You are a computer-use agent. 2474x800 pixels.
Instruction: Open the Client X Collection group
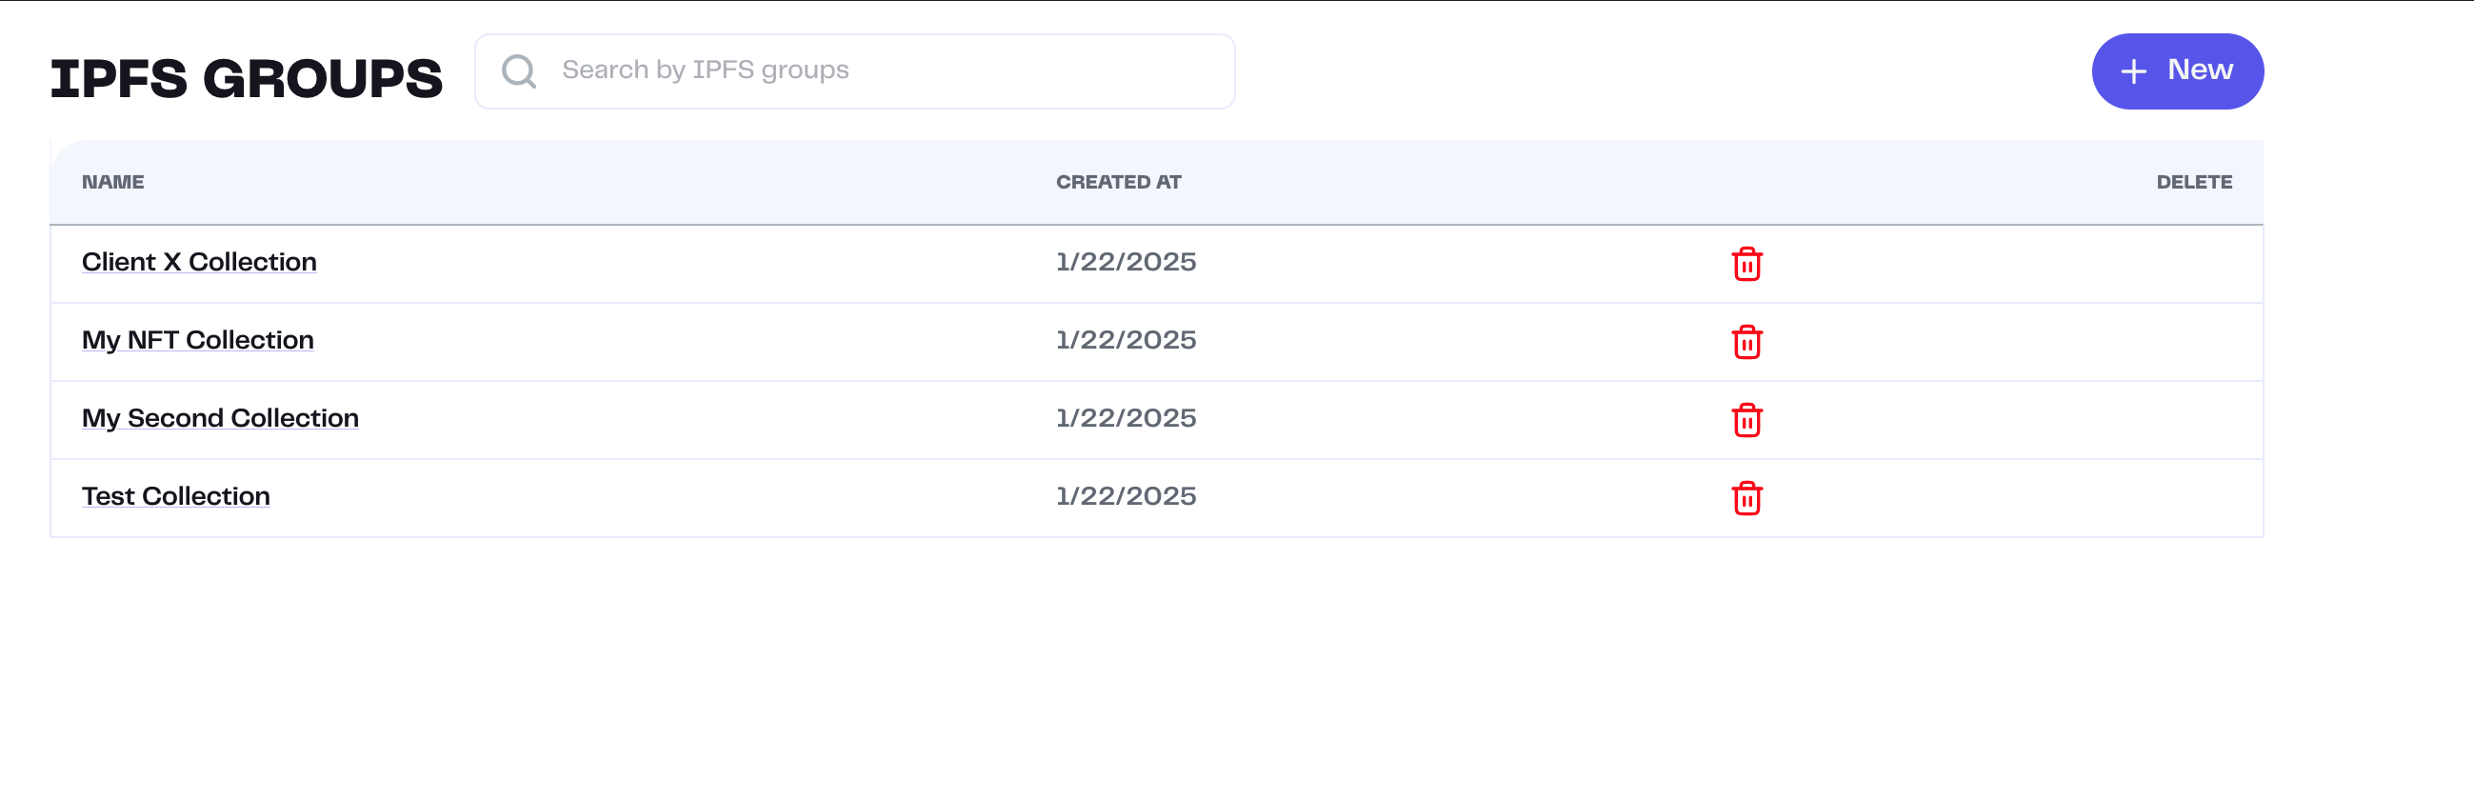tap(199, 261)
